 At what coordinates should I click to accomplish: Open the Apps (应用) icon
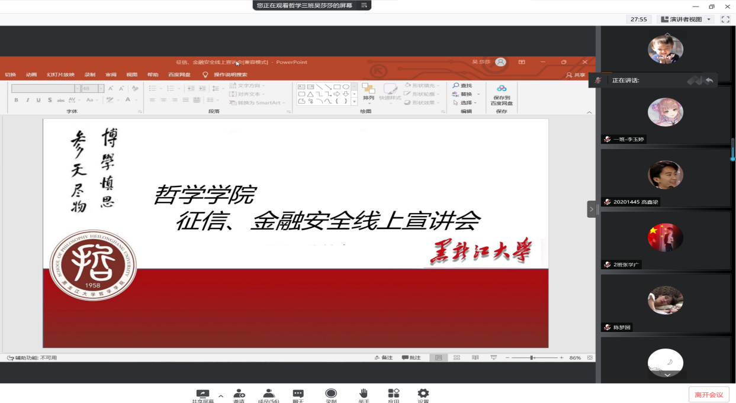click(x=394, y=394)
